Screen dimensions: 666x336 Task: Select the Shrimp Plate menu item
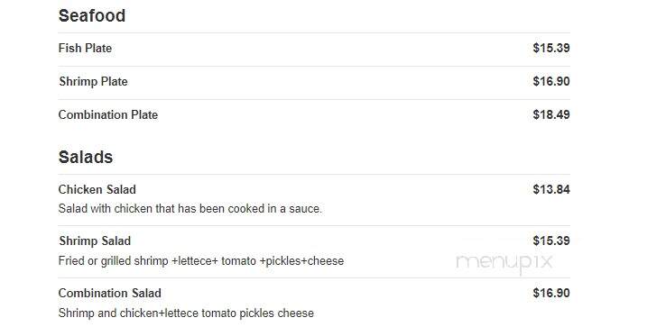(93, 81)
